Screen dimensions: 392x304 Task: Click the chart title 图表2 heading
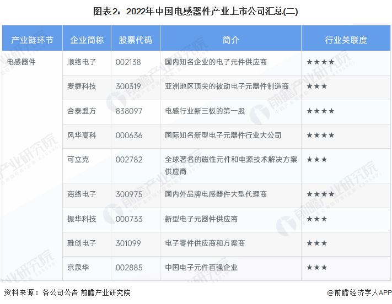pyautogui.click(x=195, y=11)
